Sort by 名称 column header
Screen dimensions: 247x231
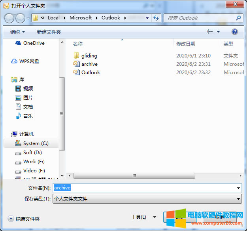78,44
